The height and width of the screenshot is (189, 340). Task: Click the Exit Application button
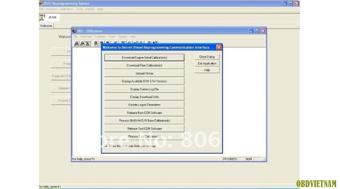point(207,63)
